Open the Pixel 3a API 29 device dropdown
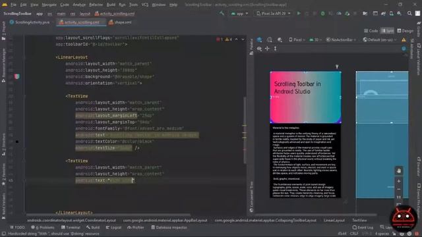 click(274, 13)
